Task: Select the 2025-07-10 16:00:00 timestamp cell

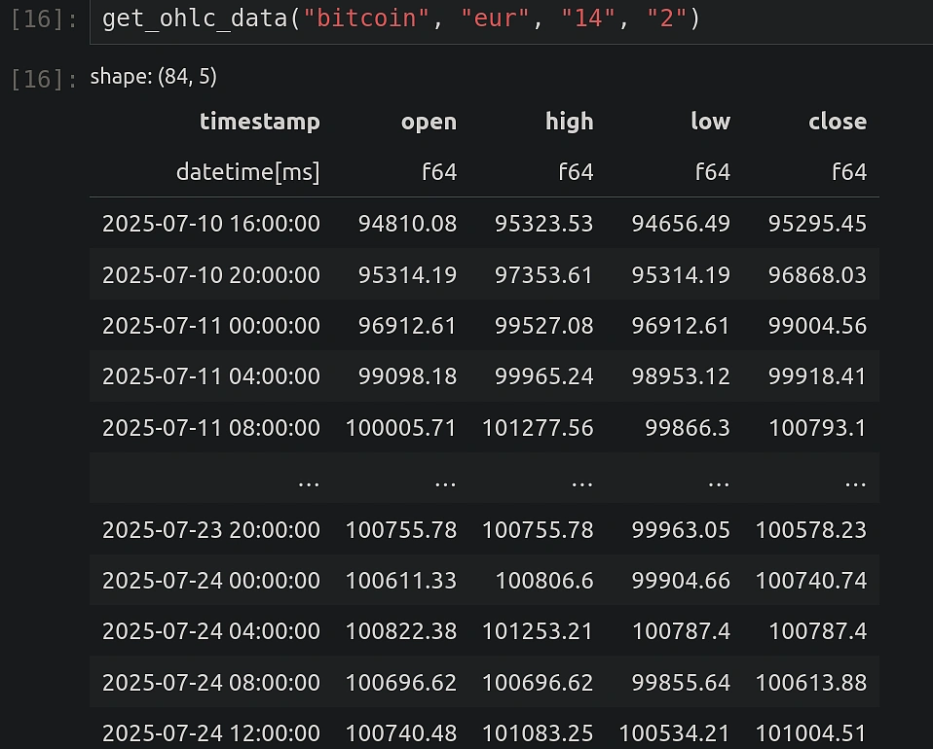Action: pyautogui.click(x=211, y=224)
